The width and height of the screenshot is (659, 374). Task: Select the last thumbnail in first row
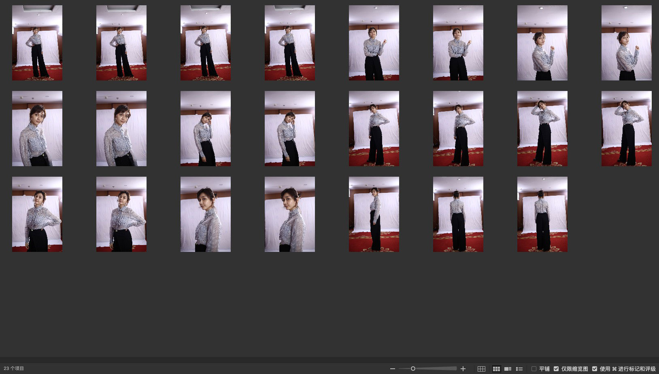pyautogui.click(x=626, y=43)
